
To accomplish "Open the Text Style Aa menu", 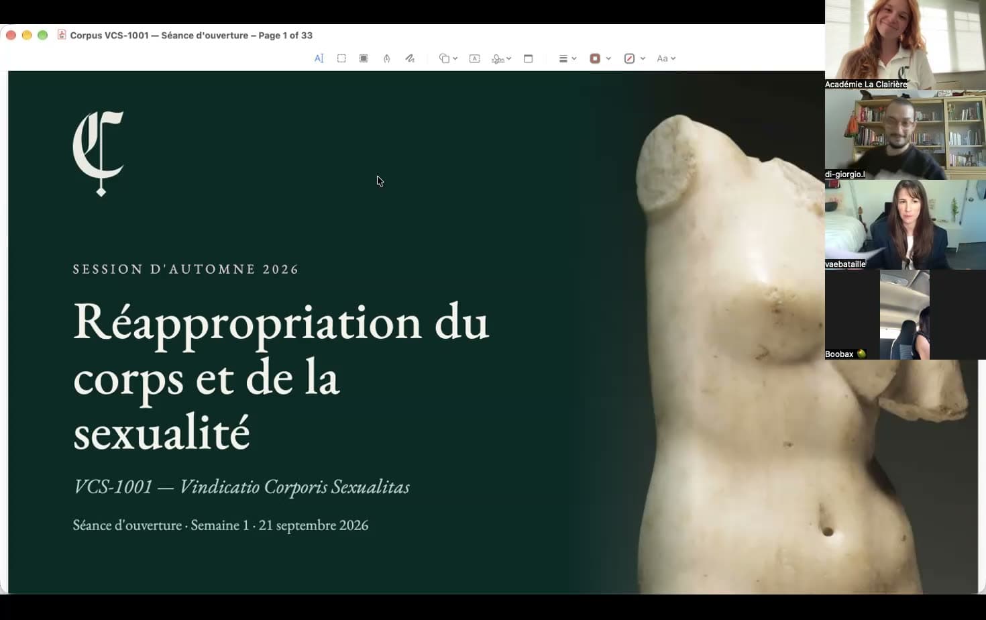I will pos(665,58).
